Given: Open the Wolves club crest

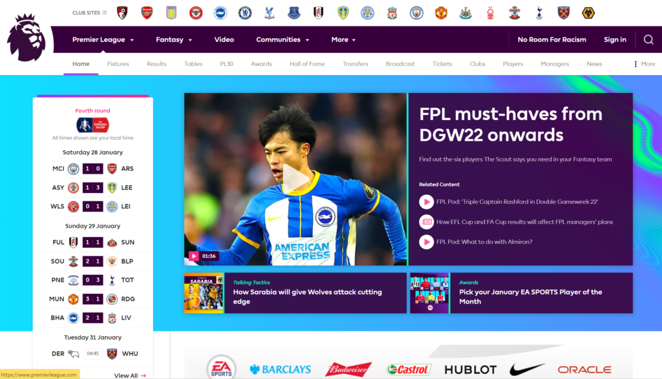Looking at the screenshot, I should pos(588,13).
